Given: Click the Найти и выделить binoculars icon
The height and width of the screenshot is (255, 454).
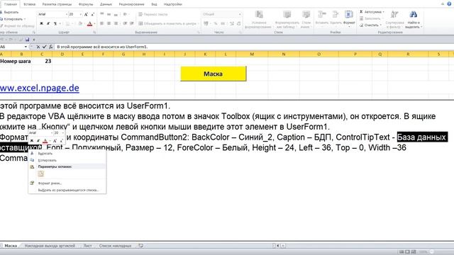Looking at the screenshot, I should tap(413, 14).
